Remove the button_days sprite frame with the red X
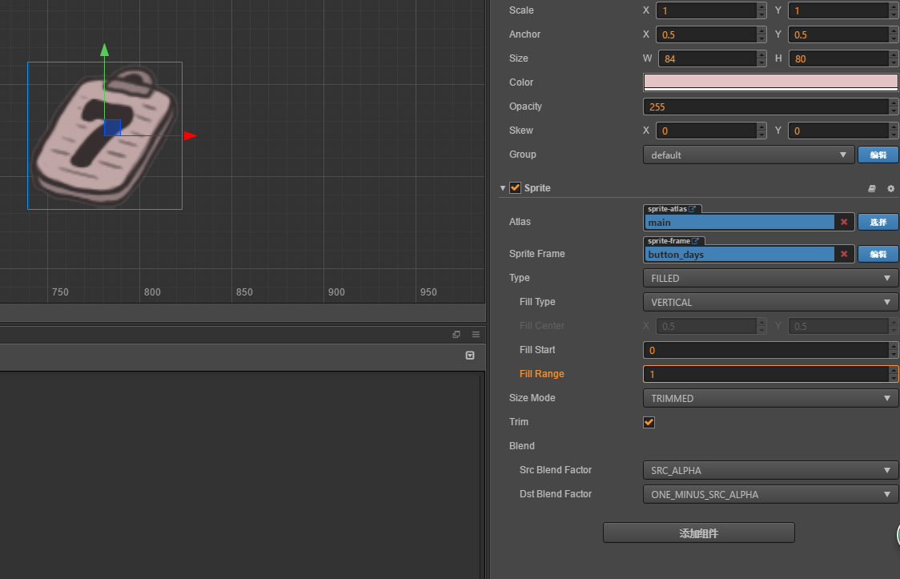 tap(844, 255)
